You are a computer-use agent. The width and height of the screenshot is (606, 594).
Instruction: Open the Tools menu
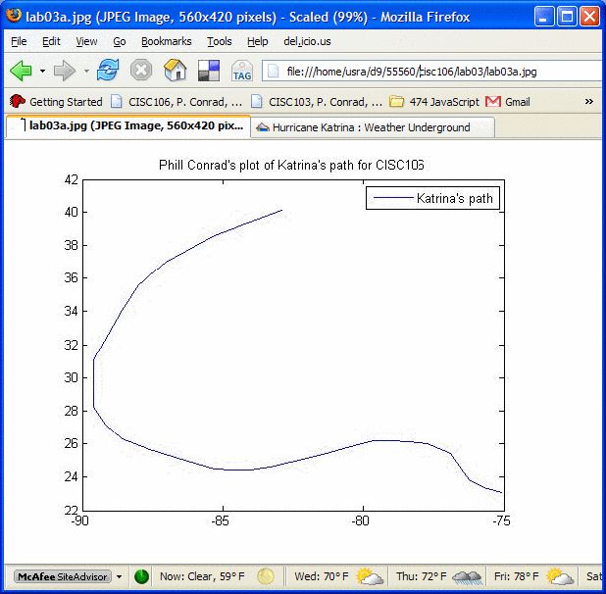coord(219,41)
